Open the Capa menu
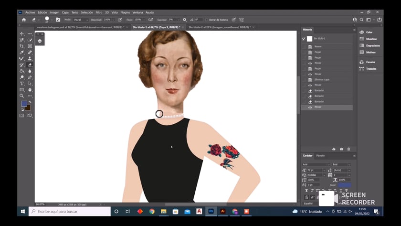401x226 pixels. (x=65, y=12)
